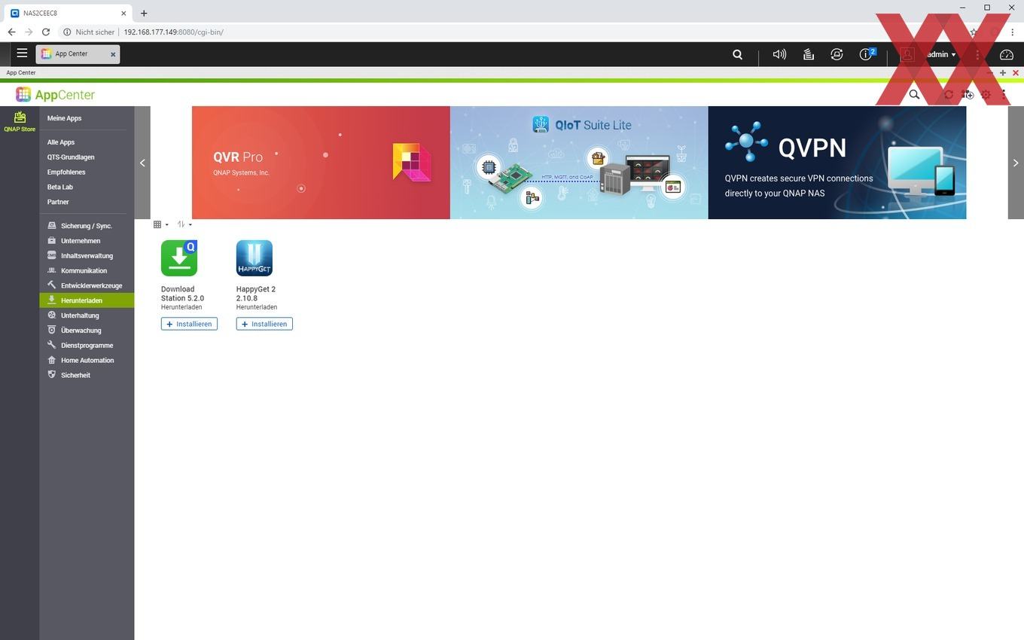Select Kommunikation category
Viewport: 1024px width, 640px height.
click(x=87, y=271)
